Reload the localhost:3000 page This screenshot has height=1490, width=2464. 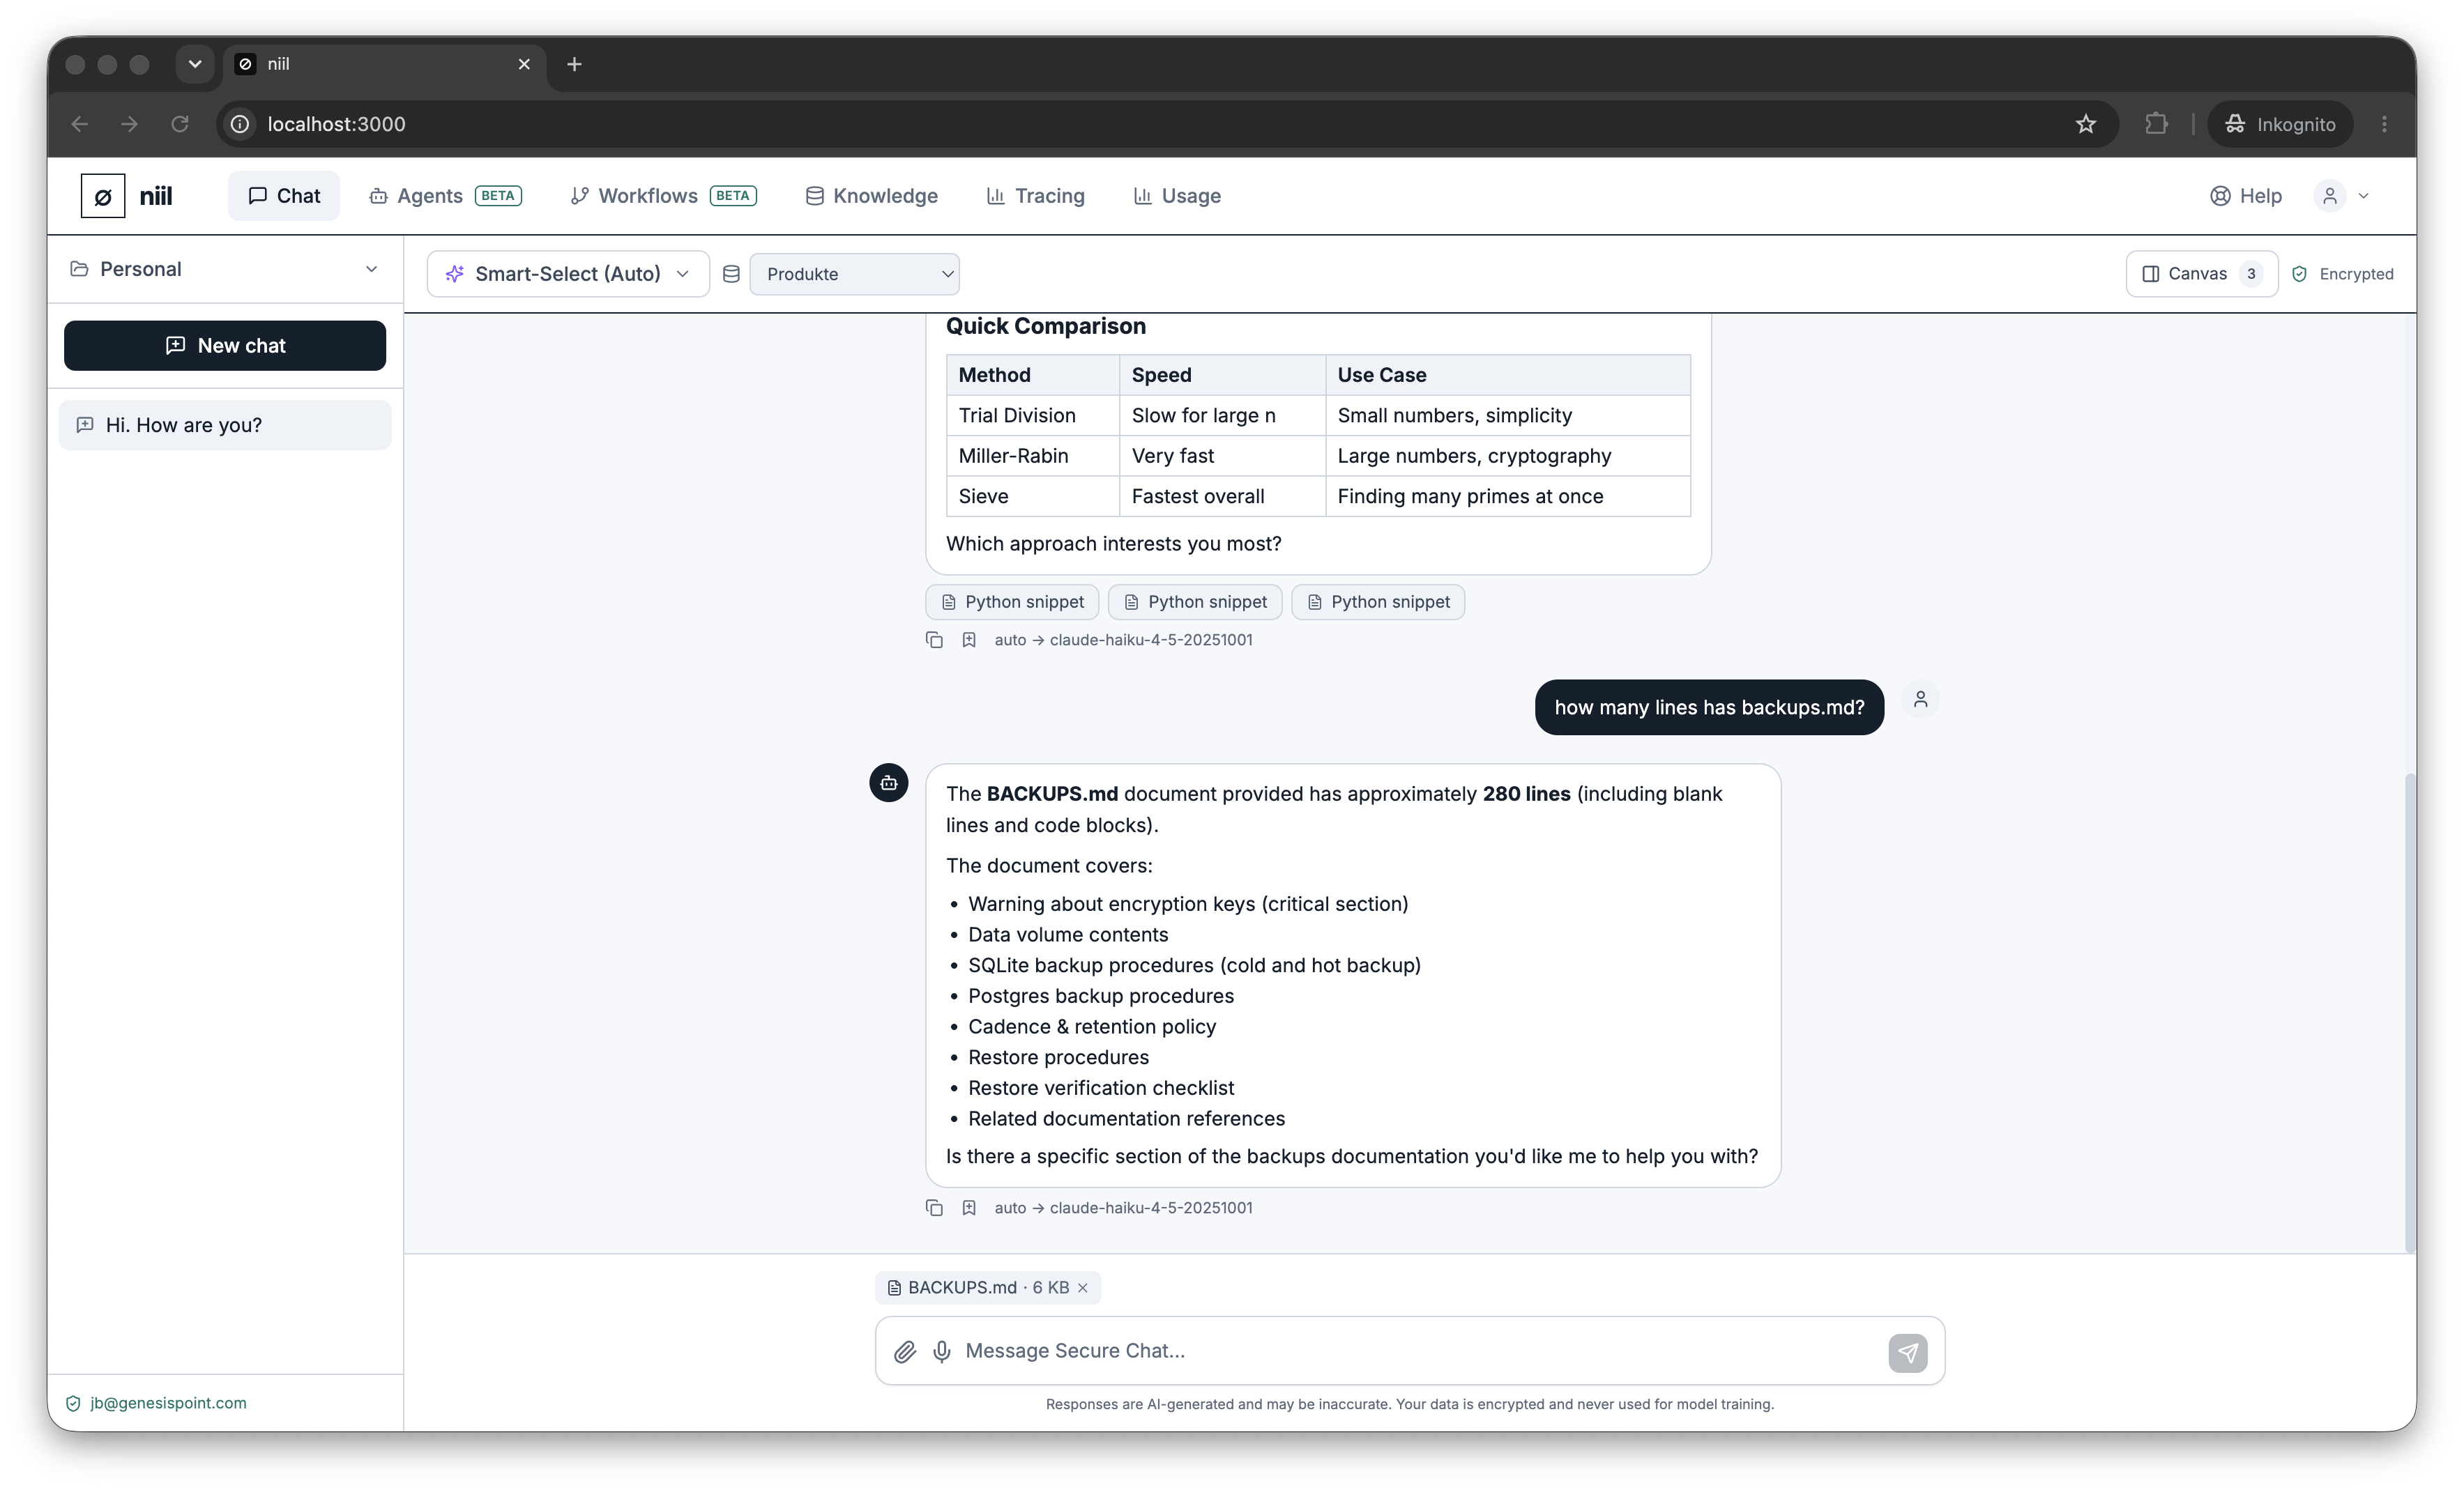(x=180, y=124)
